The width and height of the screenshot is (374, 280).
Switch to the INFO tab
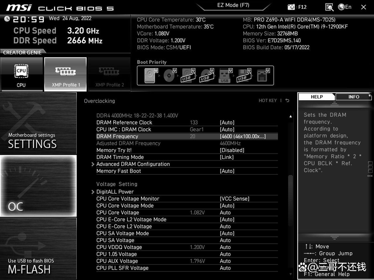(x=354, y=97)
